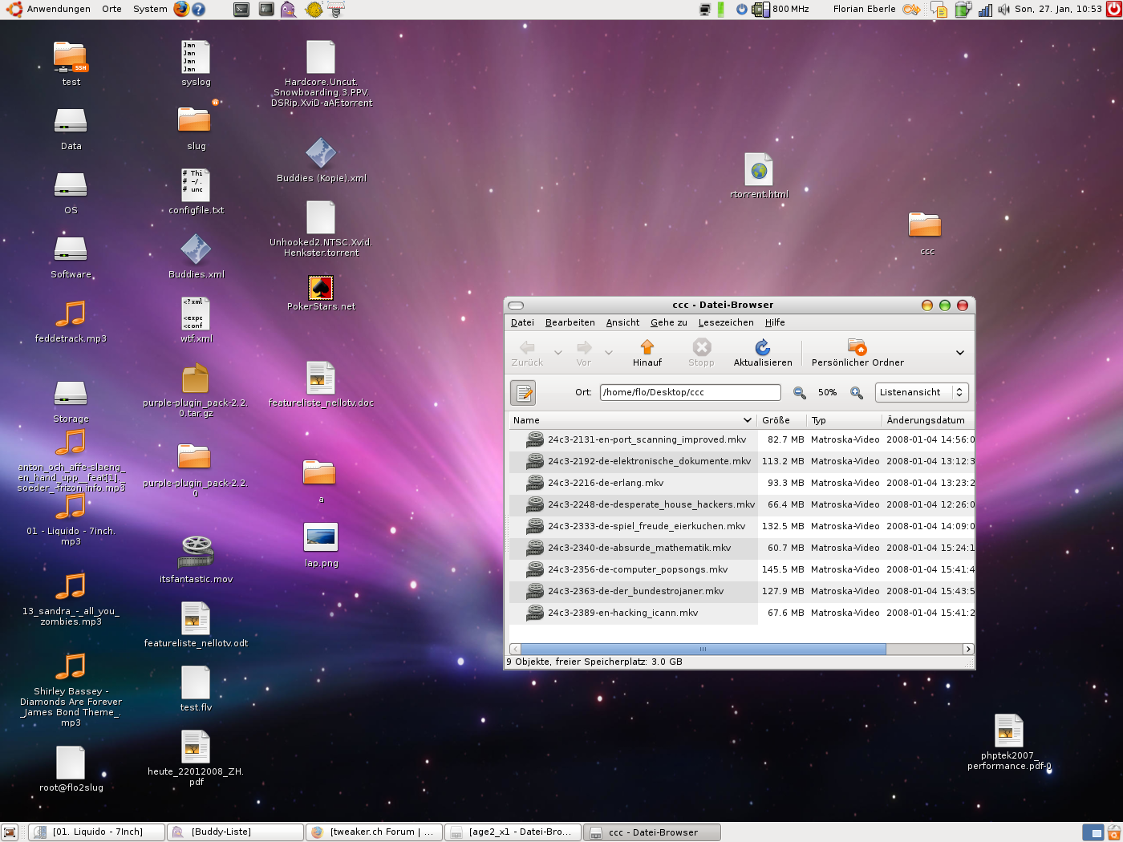
Task: Open Persönlicher Ordner home folder icon
Action: pyautogui.click(x=857, y=347)
